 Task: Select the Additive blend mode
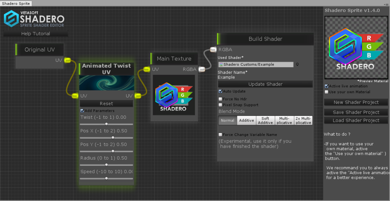coord(246,120)
